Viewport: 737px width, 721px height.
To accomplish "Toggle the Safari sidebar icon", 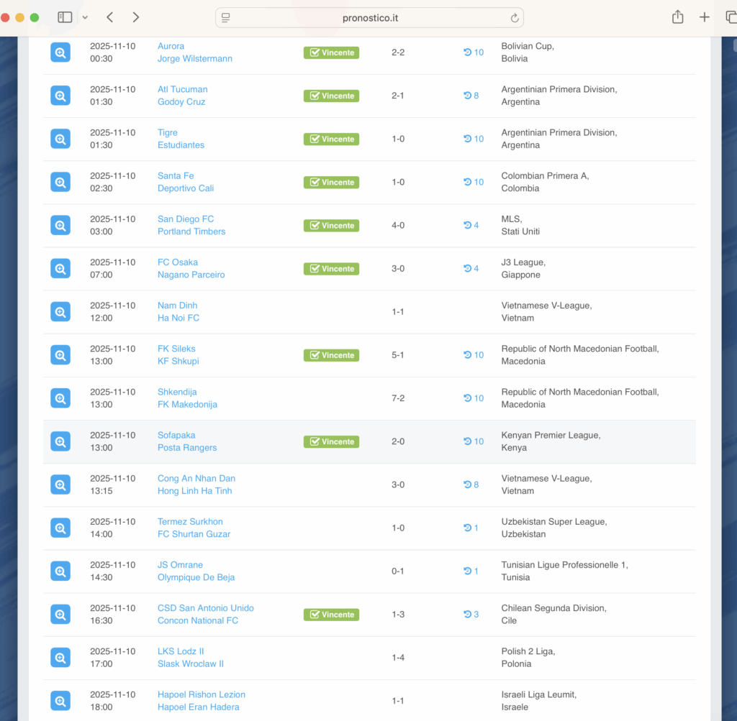I will pos(65,17).
